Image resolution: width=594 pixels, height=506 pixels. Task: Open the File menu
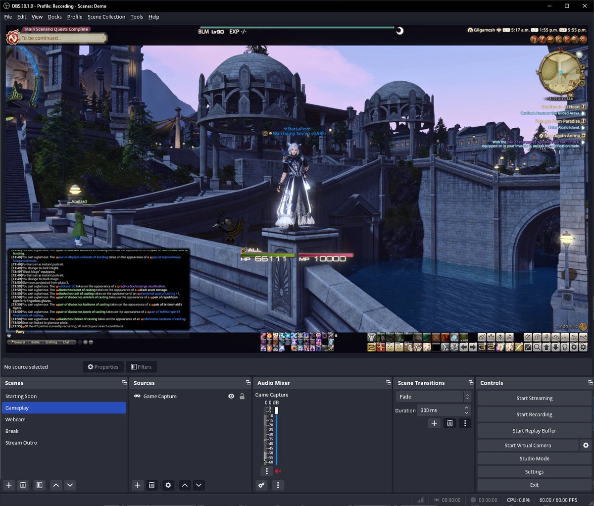[x=8, y=17]
